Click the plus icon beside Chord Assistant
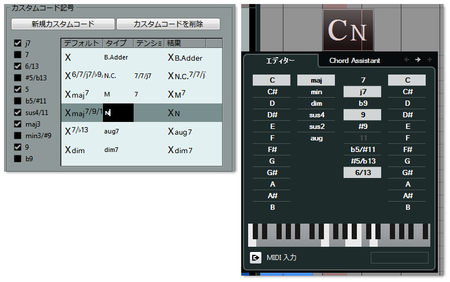This screenshot has height=282, width=450. click(x=430, y=60)
